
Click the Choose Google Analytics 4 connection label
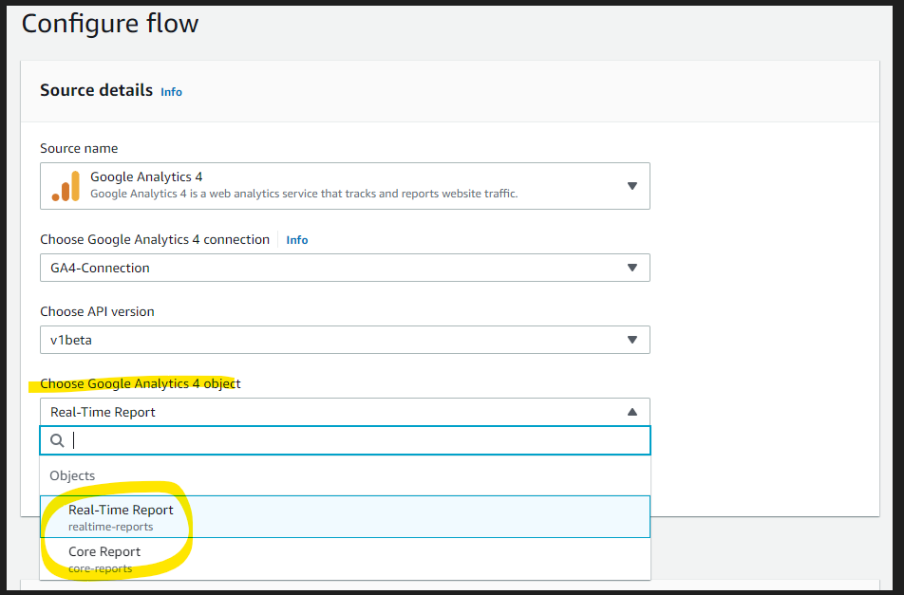point(155,239)
